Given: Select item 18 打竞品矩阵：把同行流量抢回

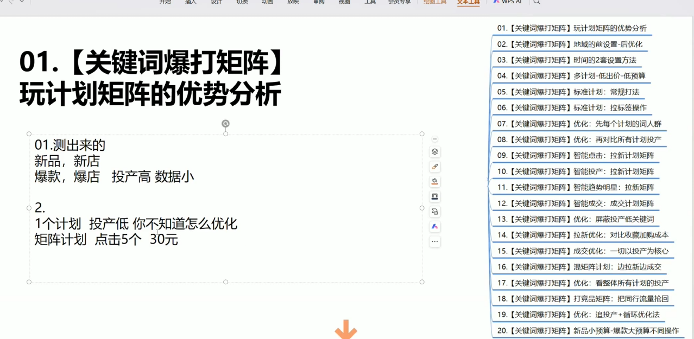Looking at the screenshot, I should [x=583, y=298].
